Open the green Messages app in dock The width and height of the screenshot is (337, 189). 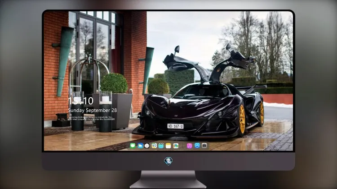point(133,146)
